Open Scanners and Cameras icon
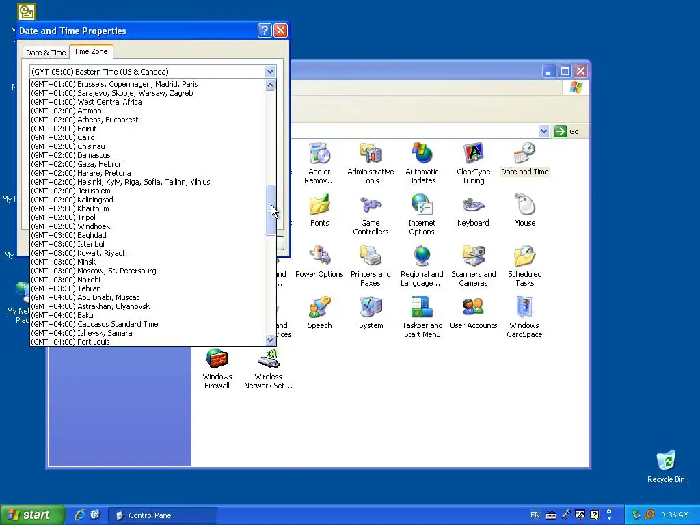The image size is (700, 525). 473,266
